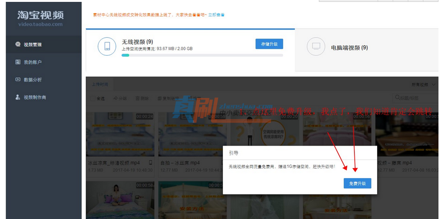Click the 分组 group arrow icon
The height and width of the screenshot is (219, 446).
click(x=115, y=98)
